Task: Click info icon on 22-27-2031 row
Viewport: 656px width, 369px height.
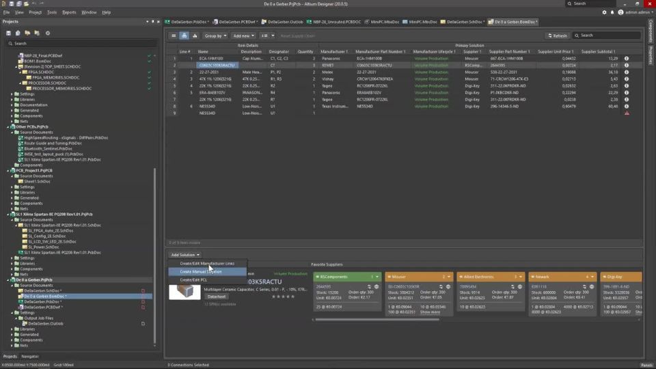Action: 627,72
